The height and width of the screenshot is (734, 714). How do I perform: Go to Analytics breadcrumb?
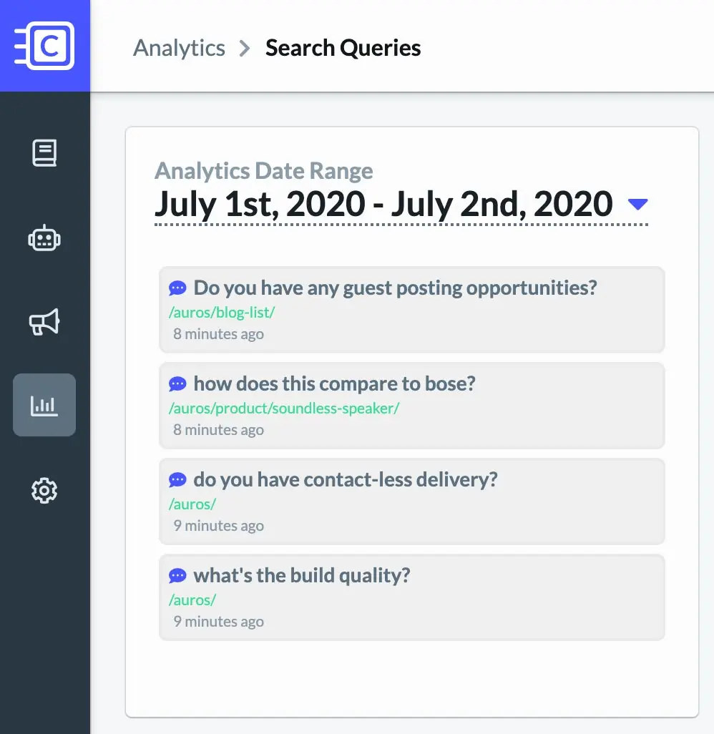click(x=180, y=48)
